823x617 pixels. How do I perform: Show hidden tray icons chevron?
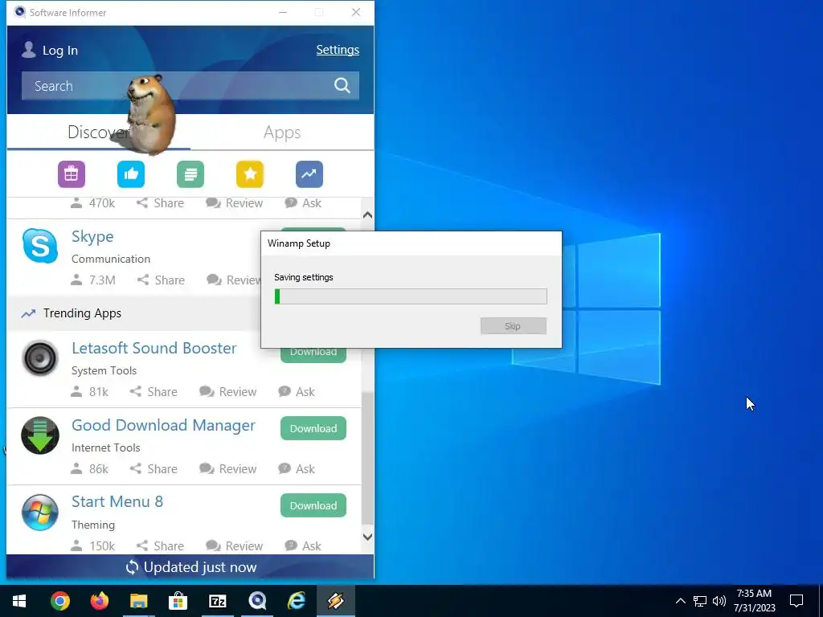(680, 601)
